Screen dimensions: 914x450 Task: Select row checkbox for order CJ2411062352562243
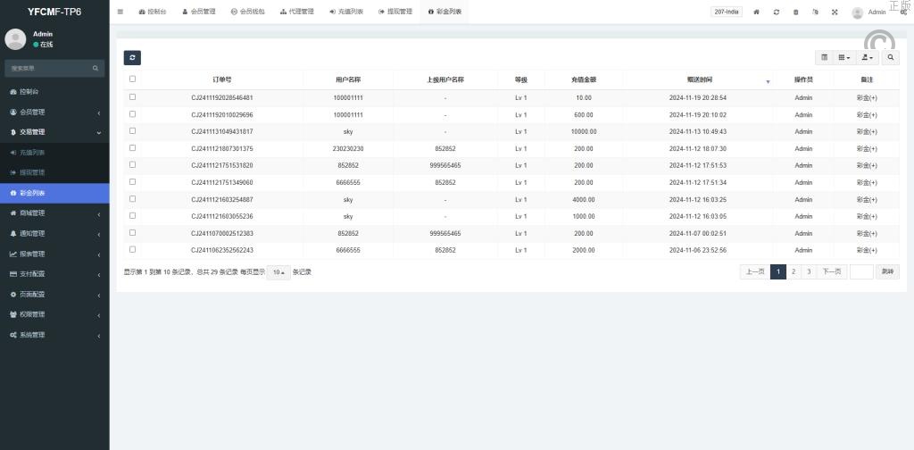click(x=133, y=250)
